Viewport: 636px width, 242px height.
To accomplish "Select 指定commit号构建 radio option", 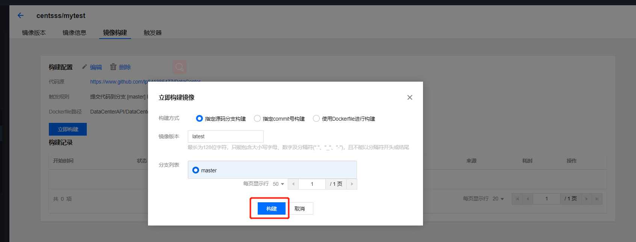I will tap(257, 118).
